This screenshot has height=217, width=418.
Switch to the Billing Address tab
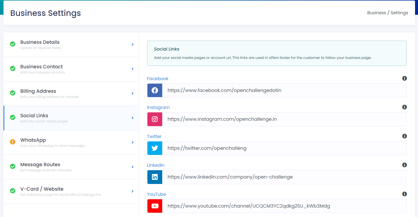click(71, 94)
